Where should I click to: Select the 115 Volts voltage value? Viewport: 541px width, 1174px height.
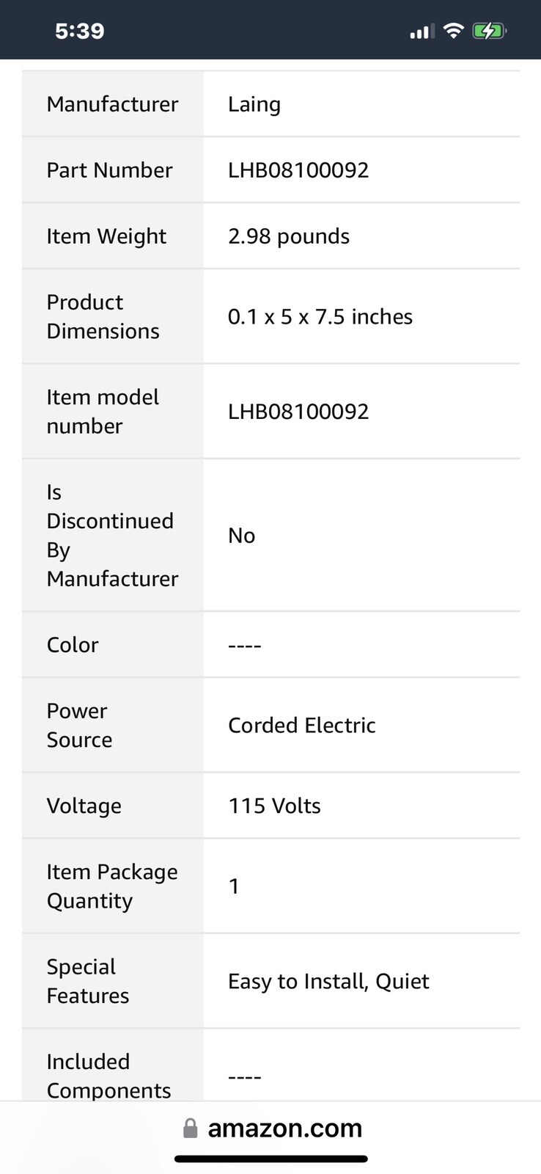pos(275,806)
